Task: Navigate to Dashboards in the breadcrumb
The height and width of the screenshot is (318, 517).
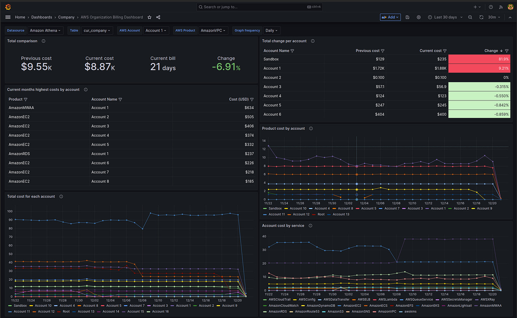Action: [41, 17]
